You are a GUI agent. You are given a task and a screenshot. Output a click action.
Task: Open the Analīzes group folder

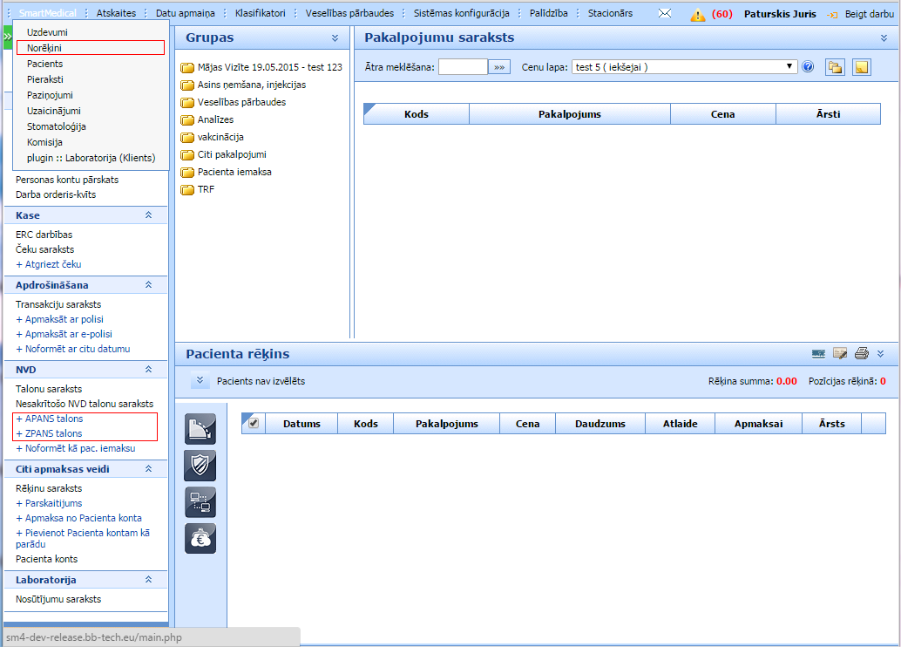point(215,119)
